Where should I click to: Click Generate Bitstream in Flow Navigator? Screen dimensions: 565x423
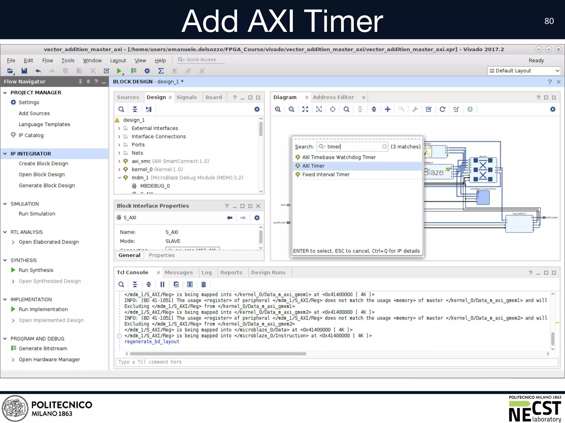(x=43, y=348)
